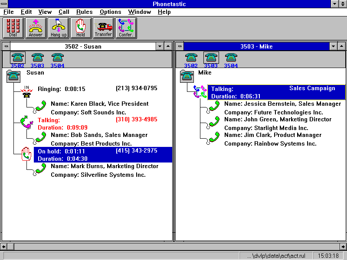Click the Answer call toolbar icon
Viewport: 347px width, 260px height.
36,28
